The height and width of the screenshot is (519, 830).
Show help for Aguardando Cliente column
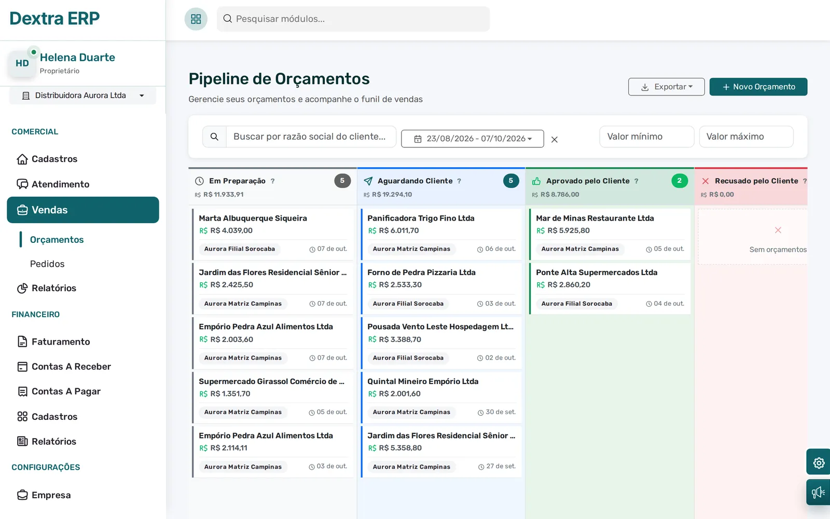459,181
